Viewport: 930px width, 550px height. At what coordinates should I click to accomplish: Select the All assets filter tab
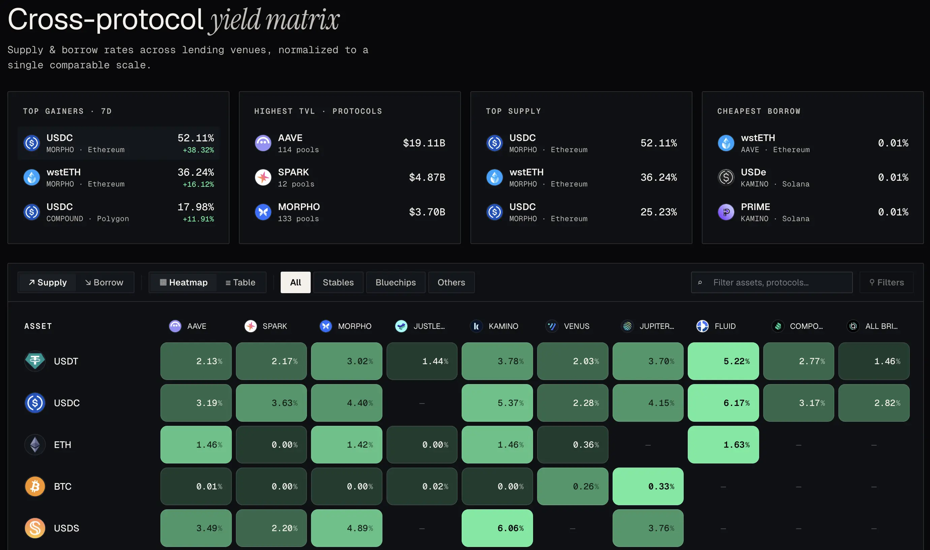coord(296,282)
